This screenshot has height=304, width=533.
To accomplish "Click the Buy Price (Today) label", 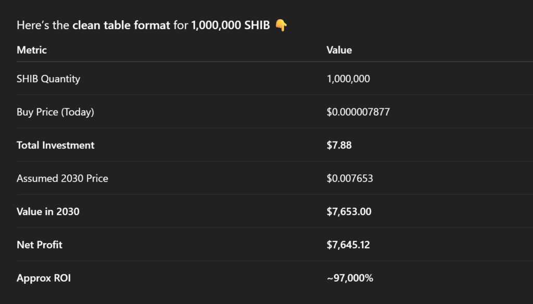I will click(55, 112).
